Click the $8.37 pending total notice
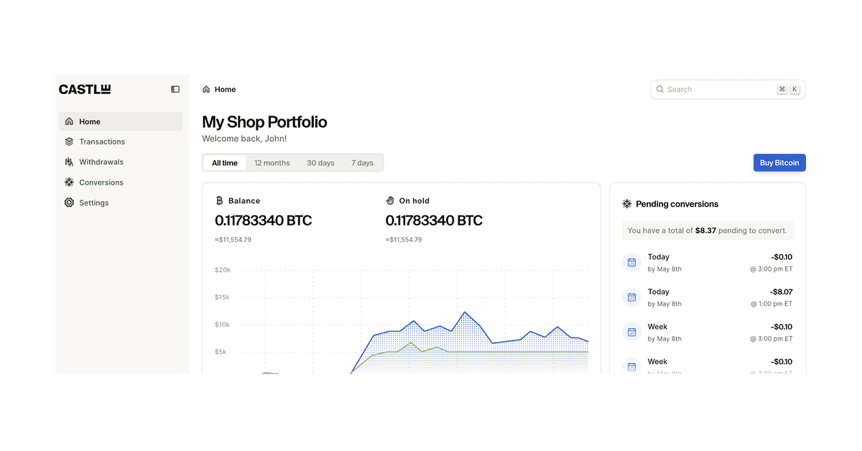The image size is (862, 451). pyautogui.click(x=708, y=231)
